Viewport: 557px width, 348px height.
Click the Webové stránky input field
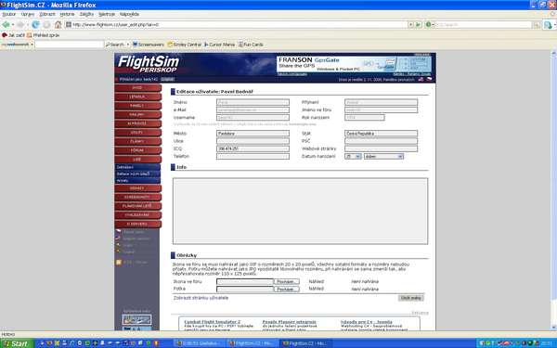[x=381, y=148]
